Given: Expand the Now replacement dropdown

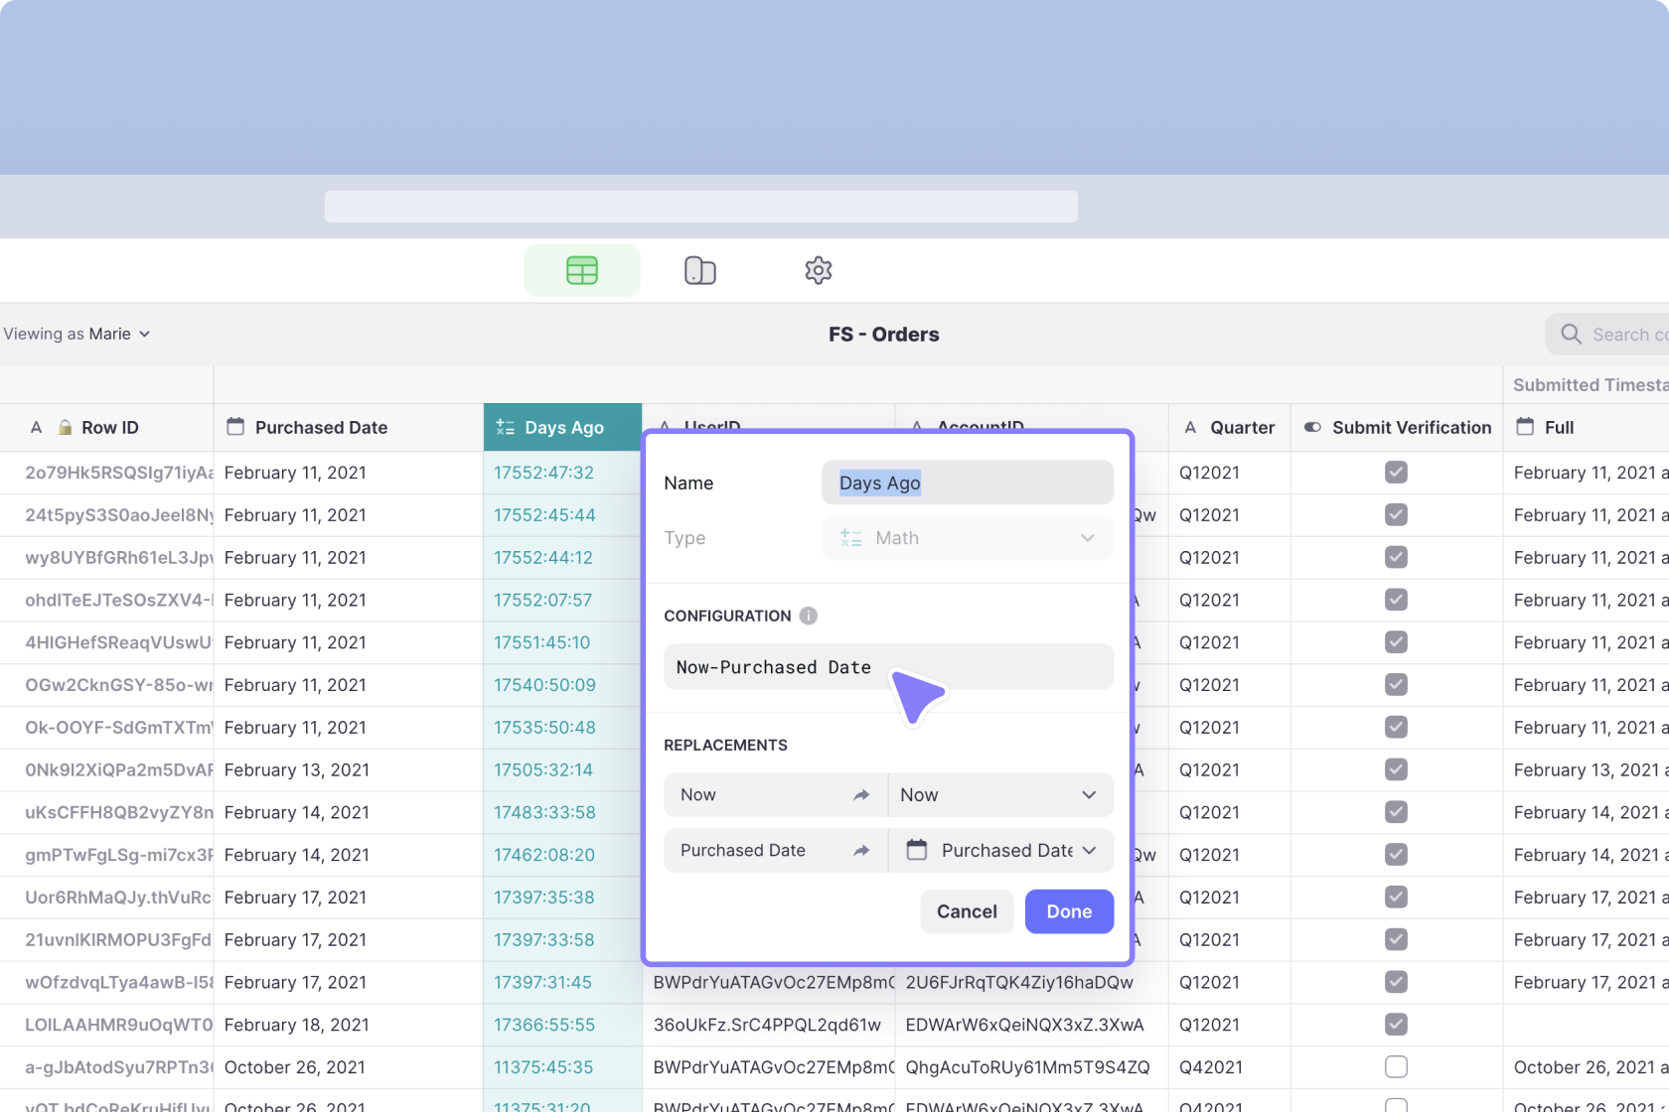Looking at the screenshot, I should tap(1086, 794).
